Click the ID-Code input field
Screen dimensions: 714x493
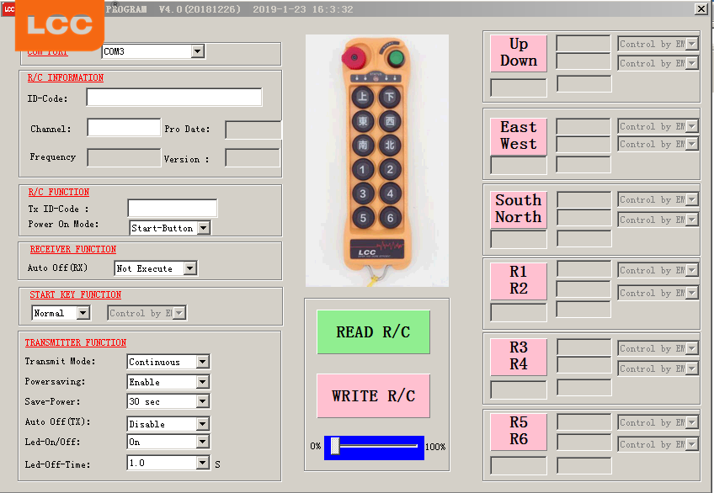[x=173, y=98]
